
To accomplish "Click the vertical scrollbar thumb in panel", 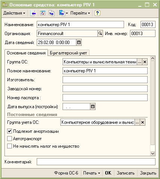I will [x=153, y=103].
